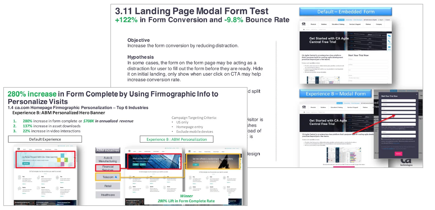
Task: Select the Telecom industry button
Action: pos(108,177)
